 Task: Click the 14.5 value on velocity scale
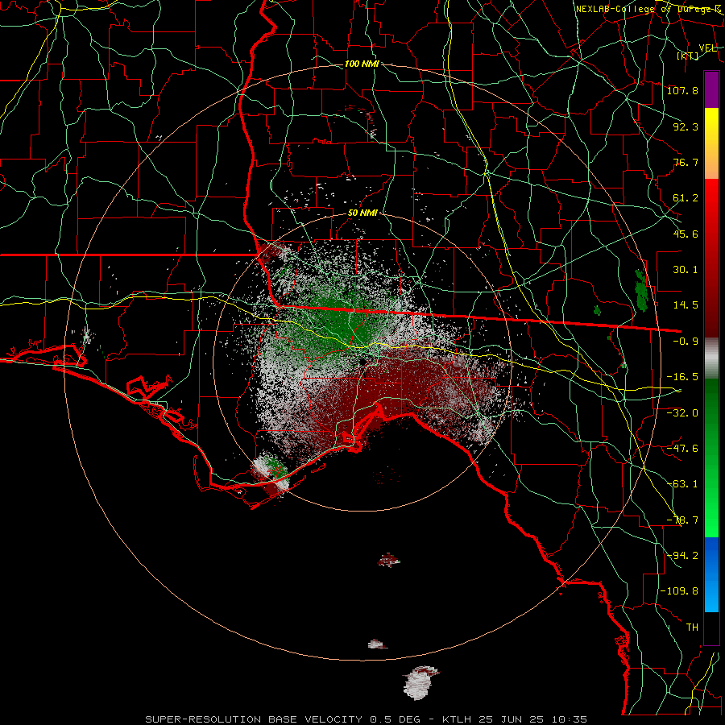point(686,305)
